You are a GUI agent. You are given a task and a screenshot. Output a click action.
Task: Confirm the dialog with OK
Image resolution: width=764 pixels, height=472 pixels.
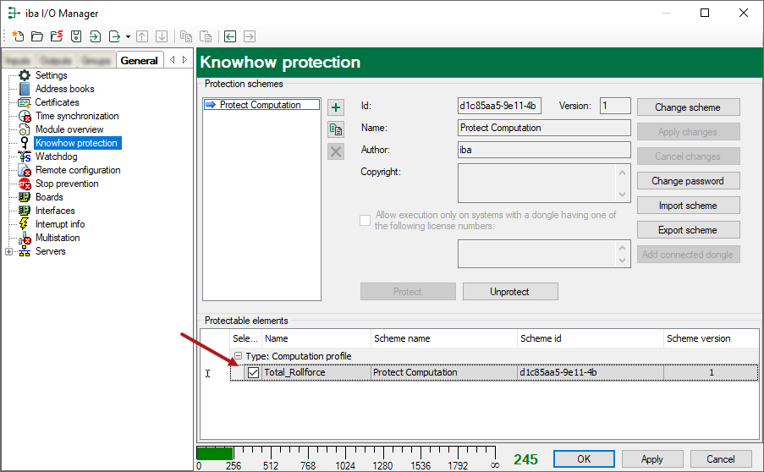tap(584, 458)
